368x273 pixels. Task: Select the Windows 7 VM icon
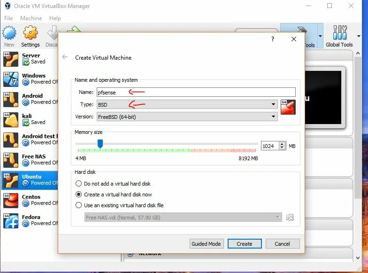coord(11,79)
